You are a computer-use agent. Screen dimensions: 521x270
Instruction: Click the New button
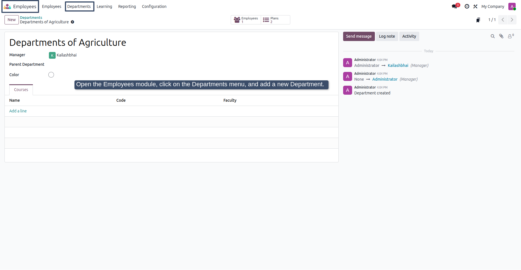[x=12, y=20]
